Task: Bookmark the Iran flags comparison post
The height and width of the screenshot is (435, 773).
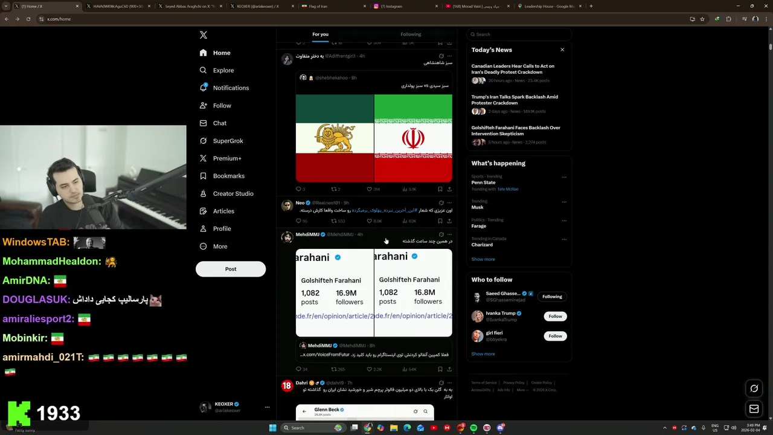Action: (440, 189)
